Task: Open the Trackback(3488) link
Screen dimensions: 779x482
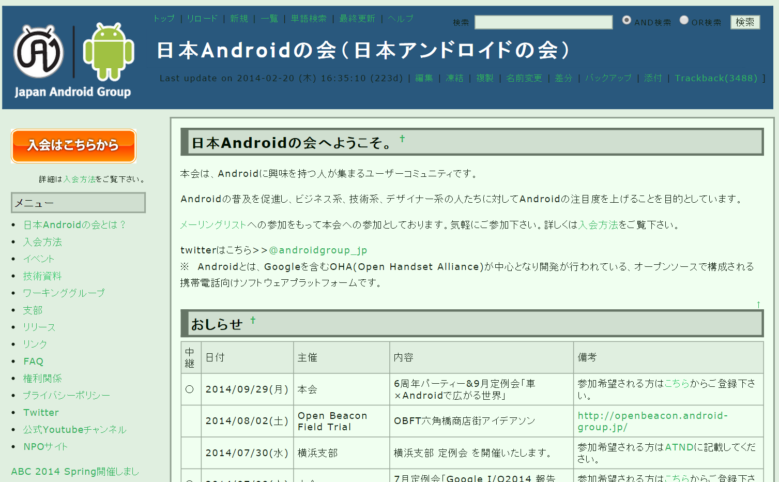Action: (716, 78)
